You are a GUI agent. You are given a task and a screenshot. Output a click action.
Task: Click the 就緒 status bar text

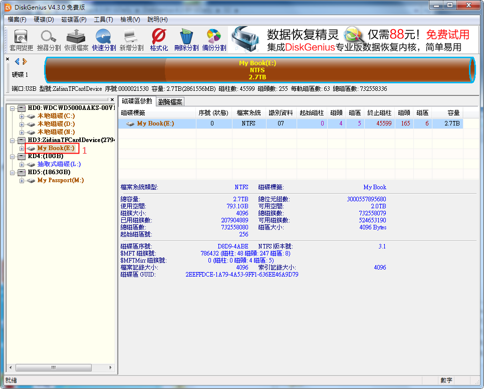[x=11, y=380]
